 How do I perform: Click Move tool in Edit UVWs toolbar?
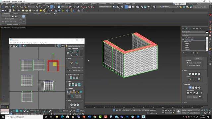[x=11, y=46]
